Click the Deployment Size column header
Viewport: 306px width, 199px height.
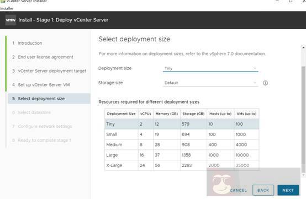click(x=121, y=114)
